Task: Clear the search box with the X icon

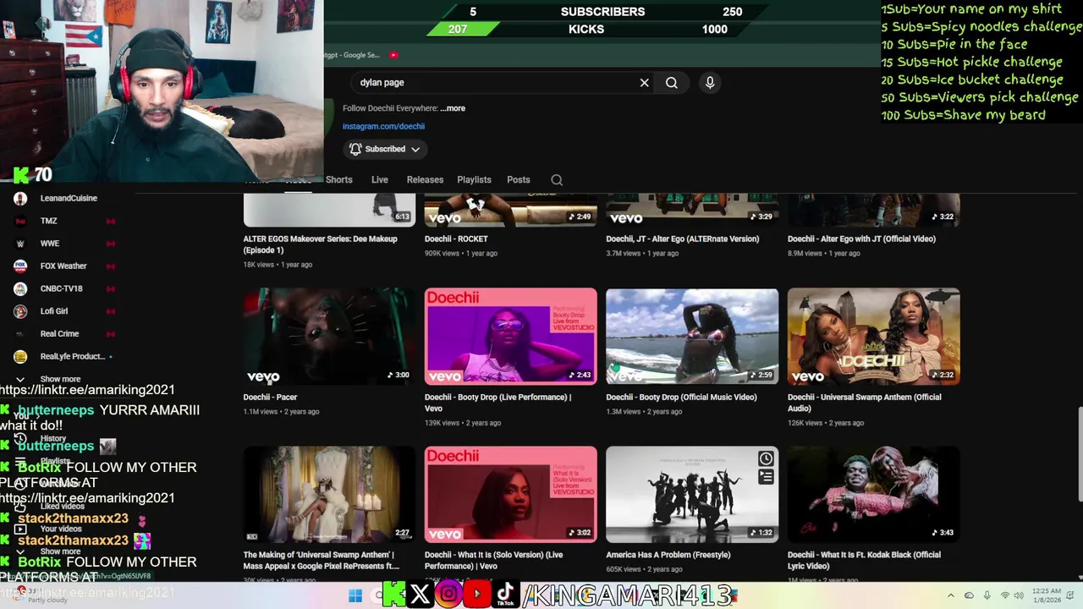Action: click(644, 83)
